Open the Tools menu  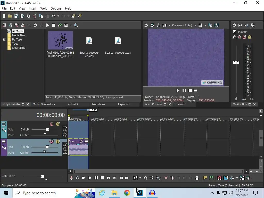tap(43, 9)
